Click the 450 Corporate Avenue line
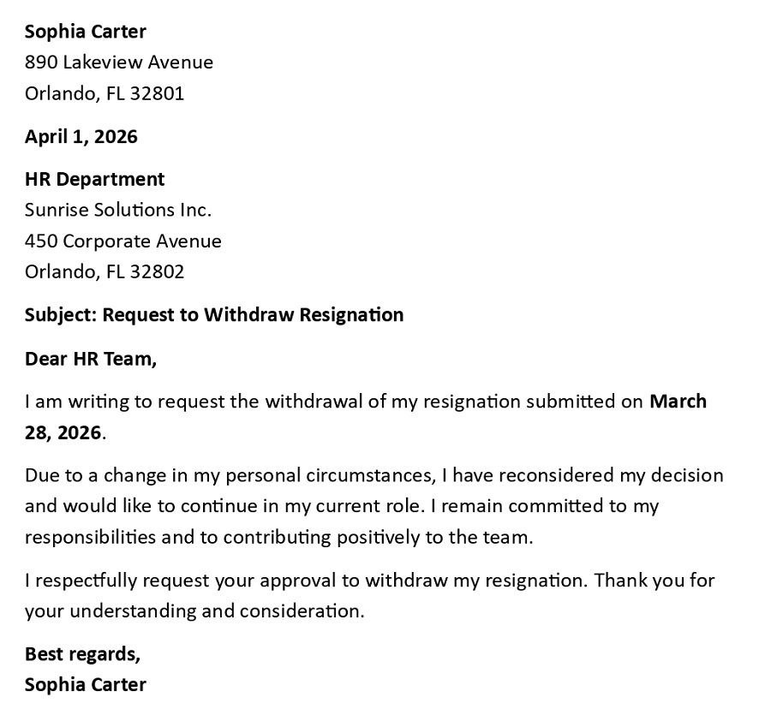This screenshot has width=771, height=721. (x=123, y=241)
